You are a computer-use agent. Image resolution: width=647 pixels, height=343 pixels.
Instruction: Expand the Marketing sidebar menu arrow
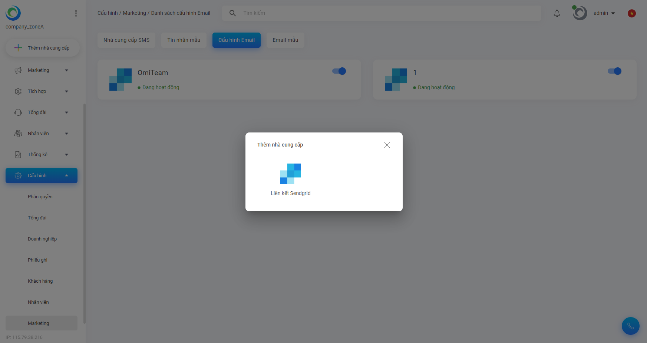[67, 70]
